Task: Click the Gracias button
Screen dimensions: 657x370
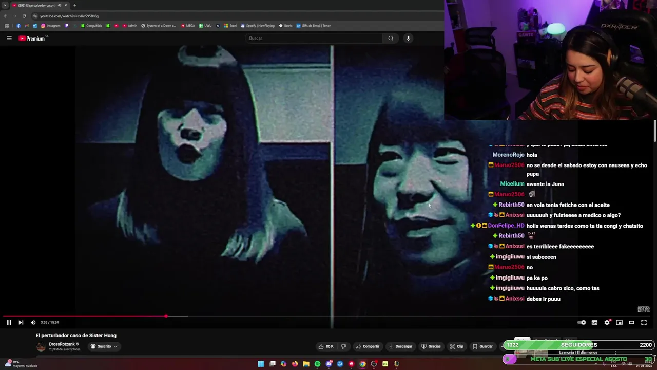Action: (431, 346)
